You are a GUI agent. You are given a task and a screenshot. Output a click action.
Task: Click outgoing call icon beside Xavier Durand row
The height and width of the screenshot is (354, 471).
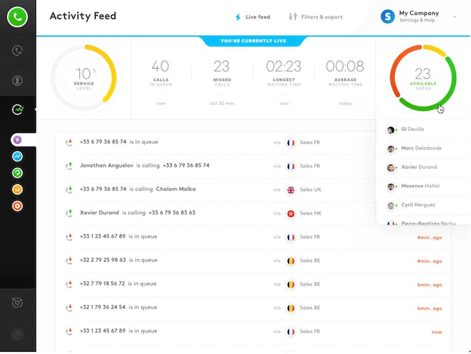69,213
